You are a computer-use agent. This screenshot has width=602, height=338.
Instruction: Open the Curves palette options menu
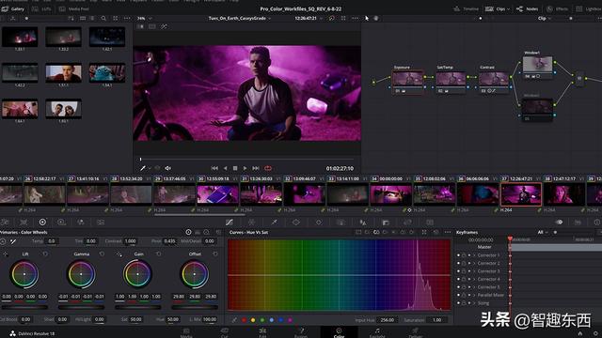point(448,232)
